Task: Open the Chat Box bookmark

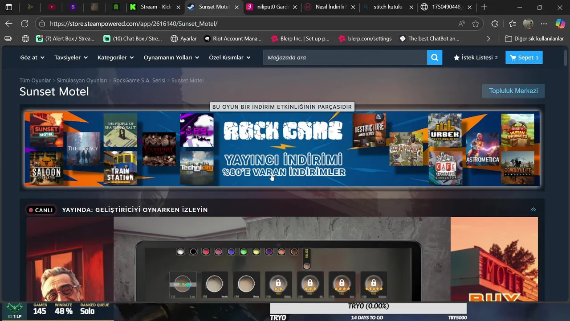Action: pyautogui.click(x=133, y=39)
